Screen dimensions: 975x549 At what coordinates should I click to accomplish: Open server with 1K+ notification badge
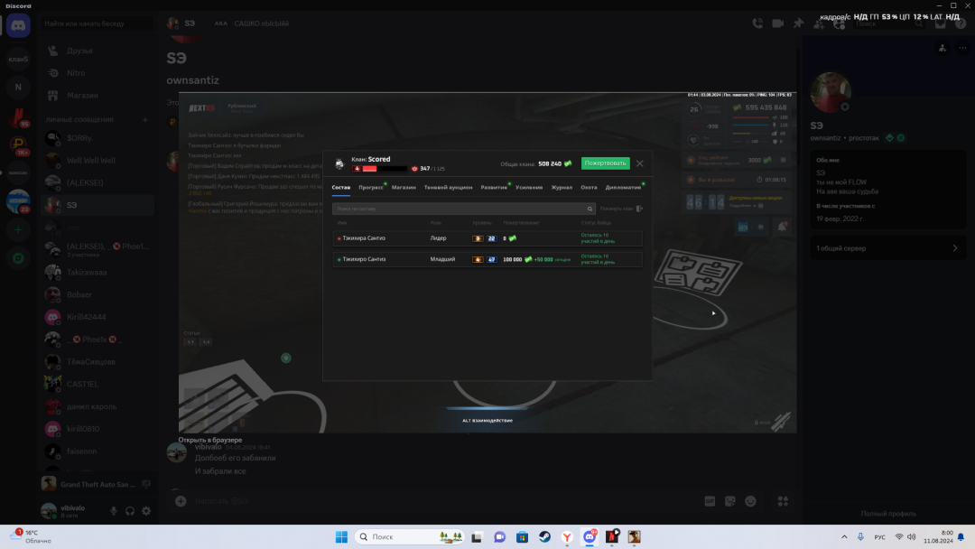[18, 144]
